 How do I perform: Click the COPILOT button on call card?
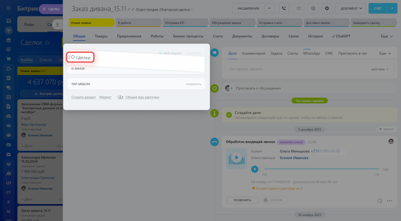tap(274, 200)
